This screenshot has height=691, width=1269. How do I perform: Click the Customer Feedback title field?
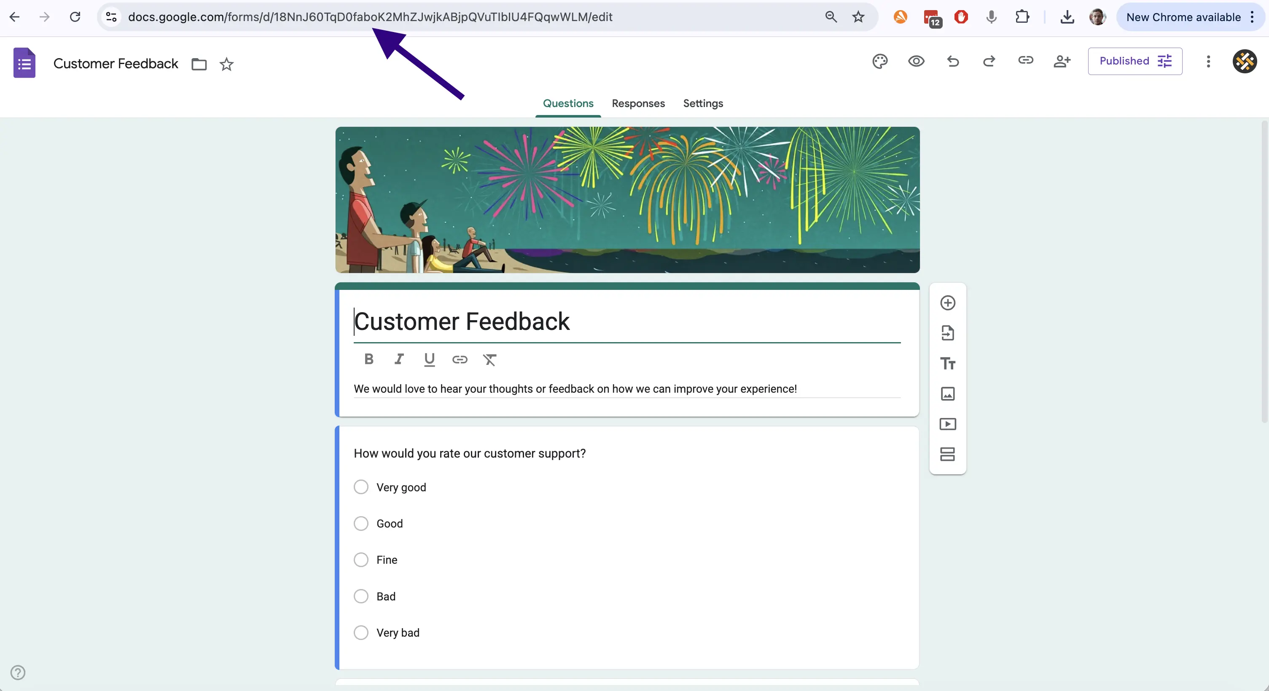(462, 322)
